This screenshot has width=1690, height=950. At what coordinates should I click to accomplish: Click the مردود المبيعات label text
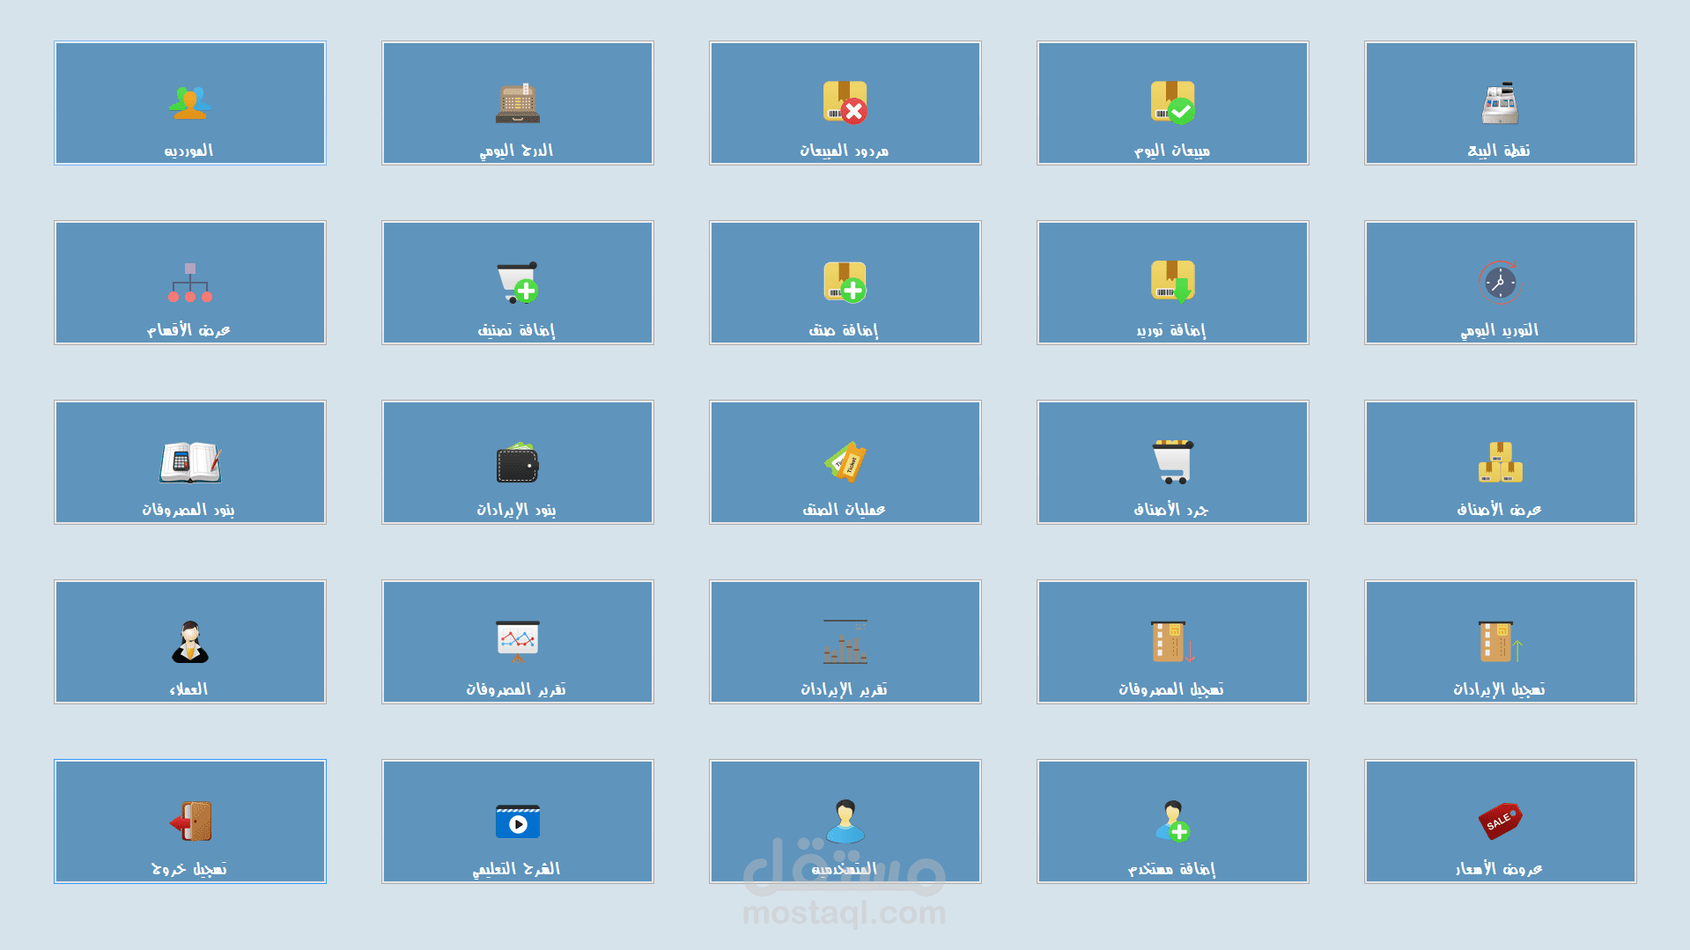(844, 151)
